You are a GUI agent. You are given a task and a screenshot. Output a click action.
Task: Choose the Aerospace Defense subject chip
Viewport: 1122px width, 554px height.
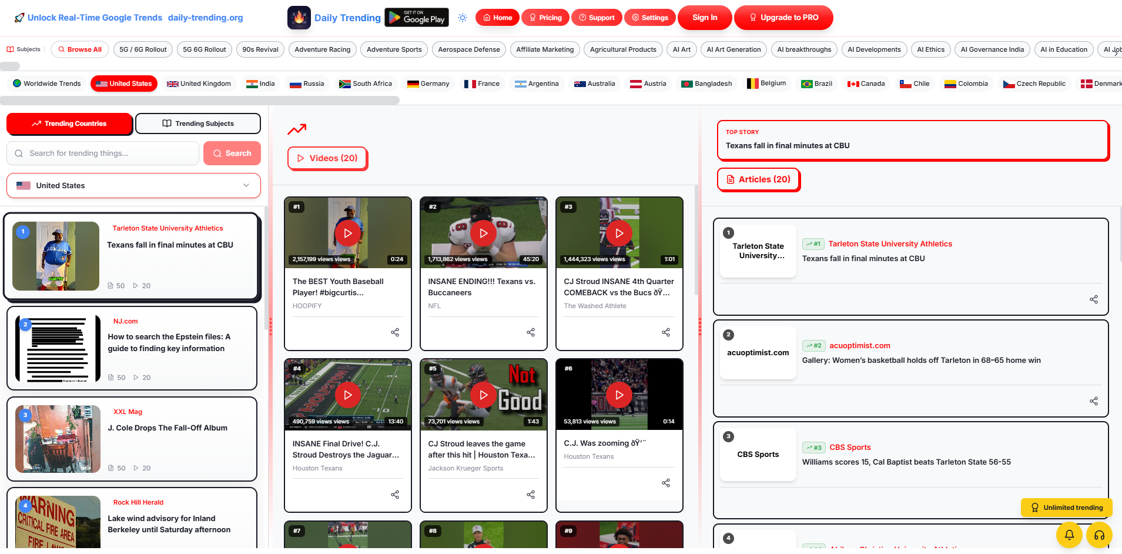(x=469, y=49)
